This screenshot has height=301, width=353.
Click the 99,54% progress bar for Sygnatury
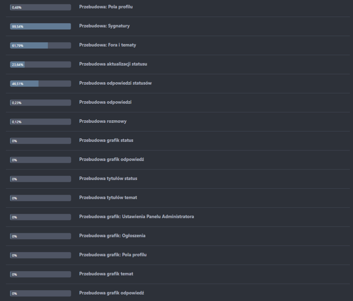[x=40, y=26]
